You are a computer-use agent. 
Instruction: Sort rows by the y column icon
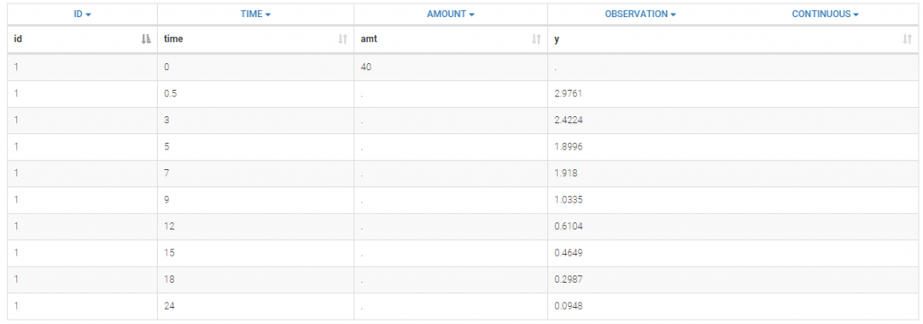[x=907, y=40]
